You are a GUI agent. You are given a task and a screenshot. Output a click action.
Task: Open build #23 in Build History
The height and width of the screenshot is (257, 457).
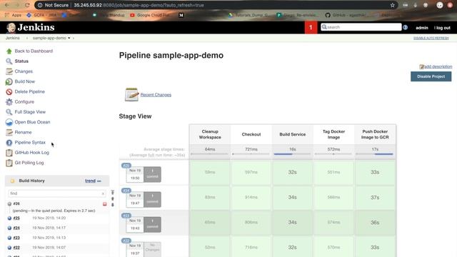point(16,238)
